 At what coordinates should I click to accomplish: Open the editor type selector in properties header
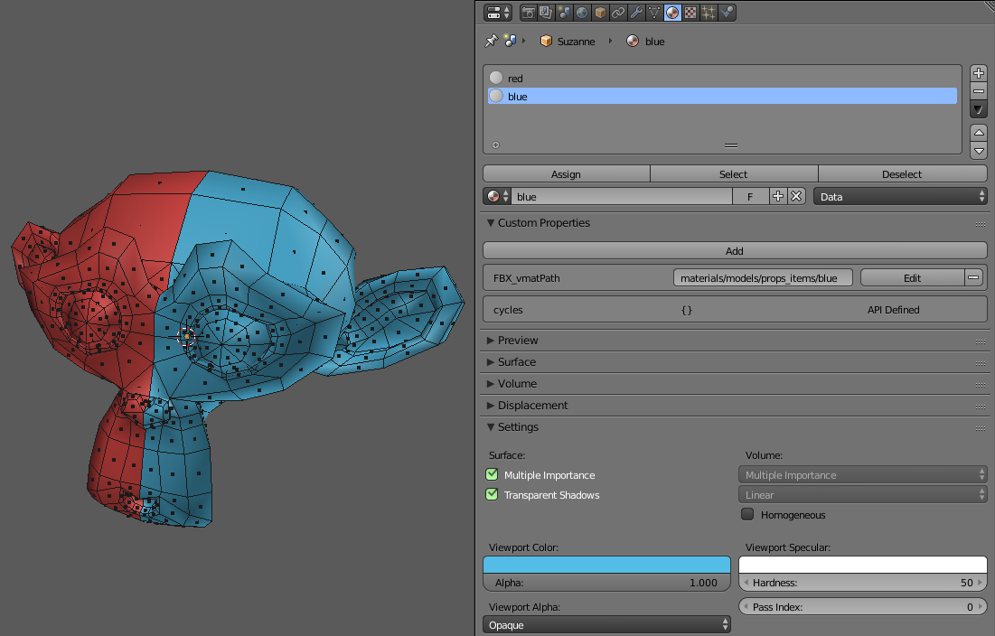pos(498,12)
